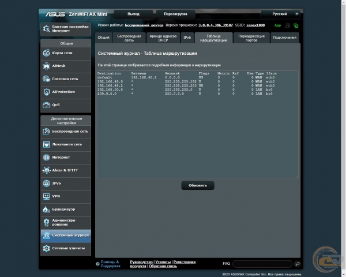
Task: Click the Перезагрузка reboot button
Action: pyautogui.click(x=175, y=14)
